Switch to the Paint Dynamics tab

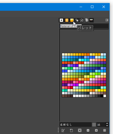tap(77, 20)
